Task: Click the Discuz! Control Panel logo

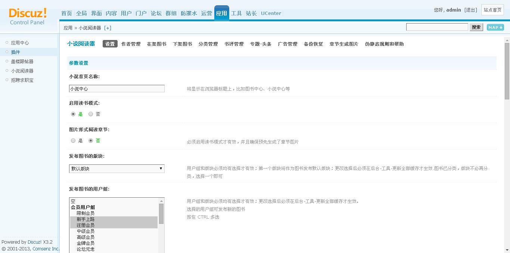Action: pyautogui.click(x=28, y=16)
